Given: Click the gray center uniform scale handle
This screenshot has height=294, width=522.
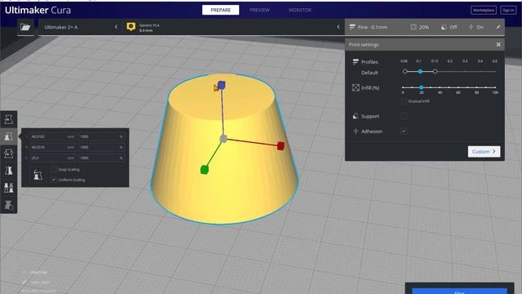Looking at the screenshot, I should point(223,139).
